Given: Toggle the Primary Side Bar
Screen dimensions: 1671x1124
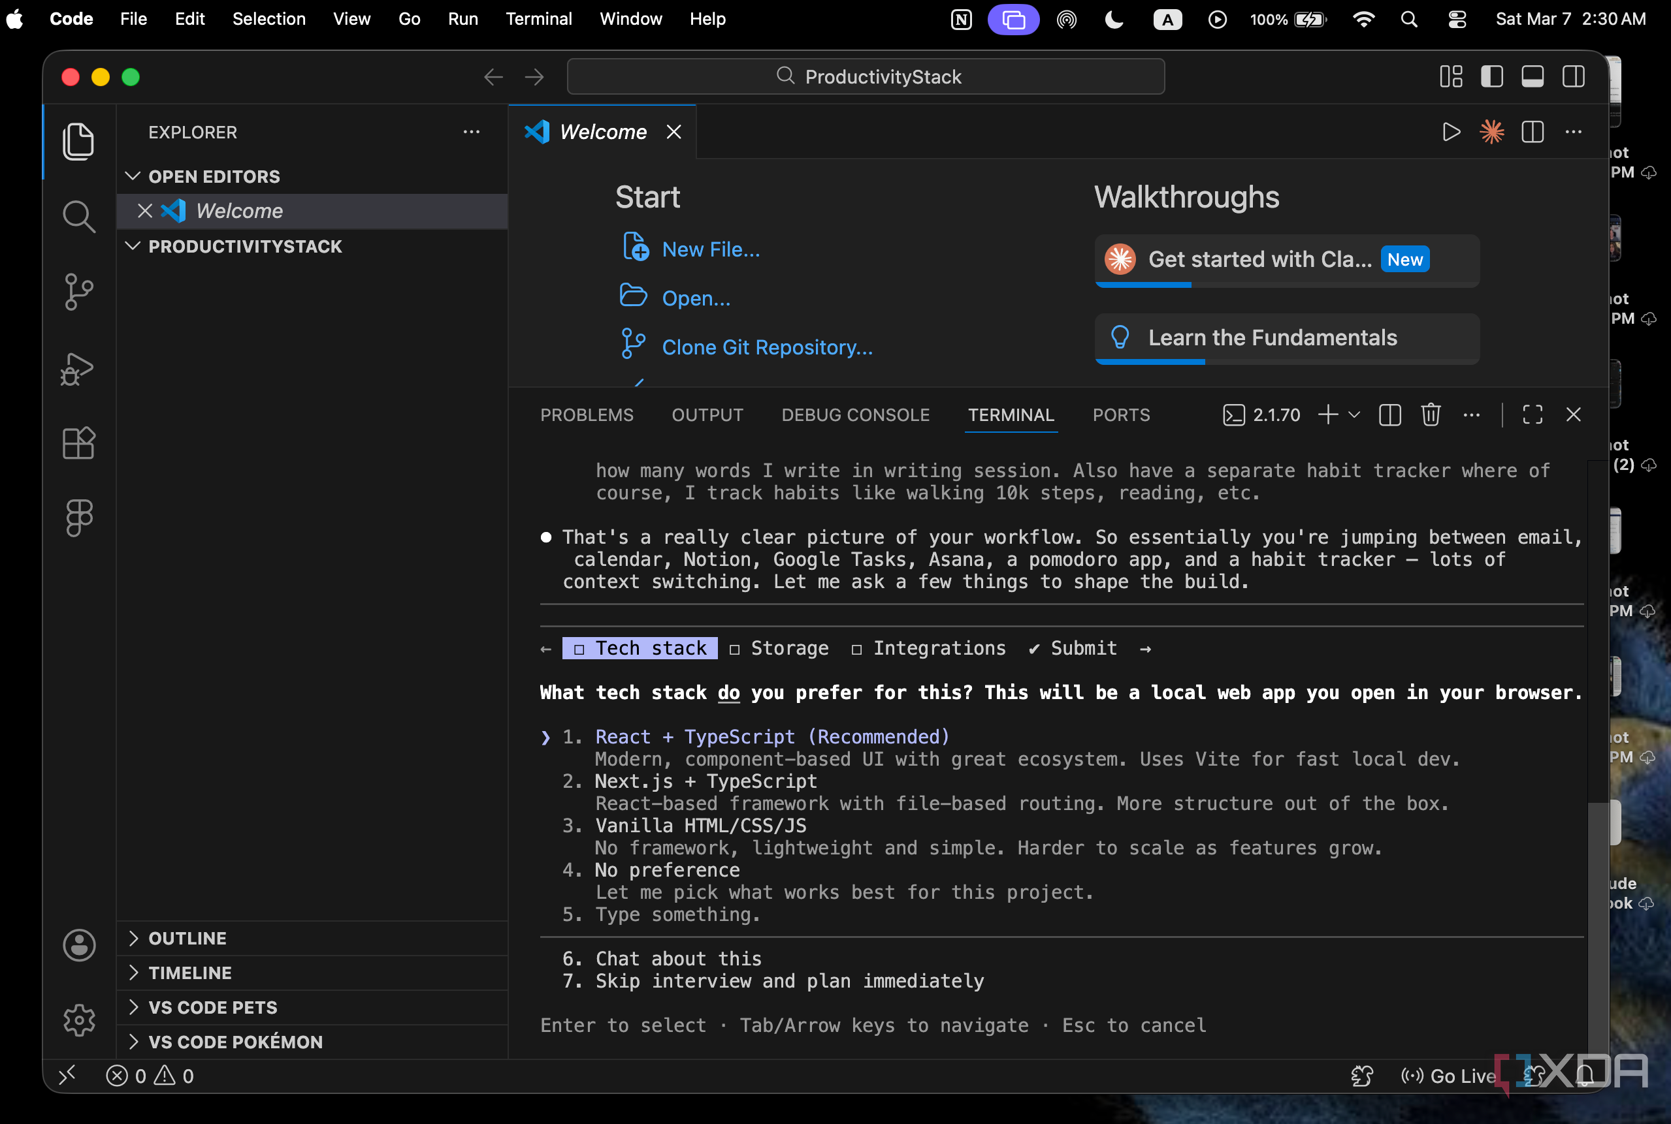Looking at the screenshot, I should 1491,77.
